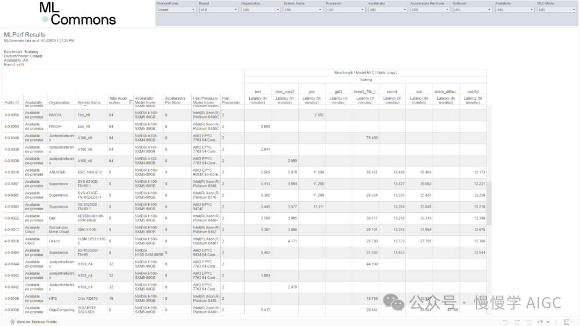580x326 pixels.
Task: Click the dlrm_dcnv2 benchmark column header
Action: (285, 92)
